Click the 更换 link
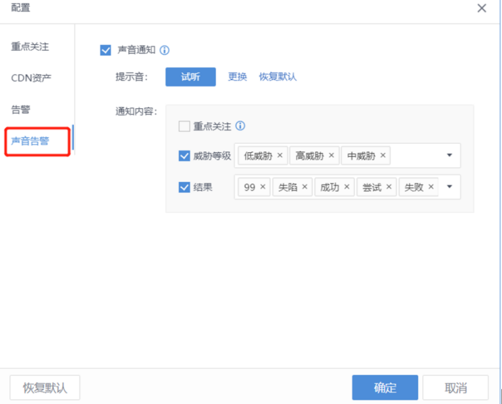502x404 pixels. coord(237,77)
